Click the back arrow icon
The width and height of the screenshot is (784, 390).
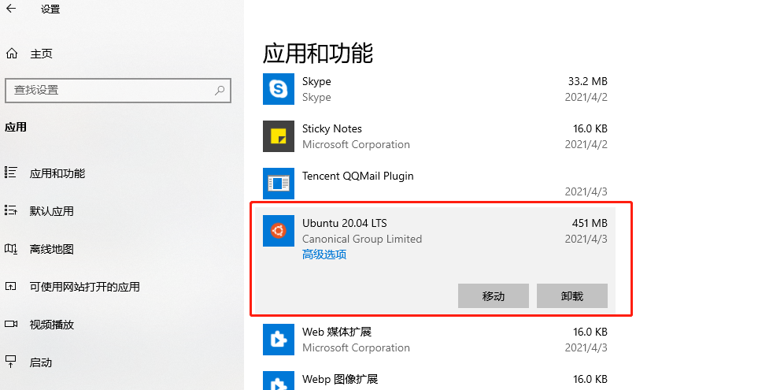point(11,9)
